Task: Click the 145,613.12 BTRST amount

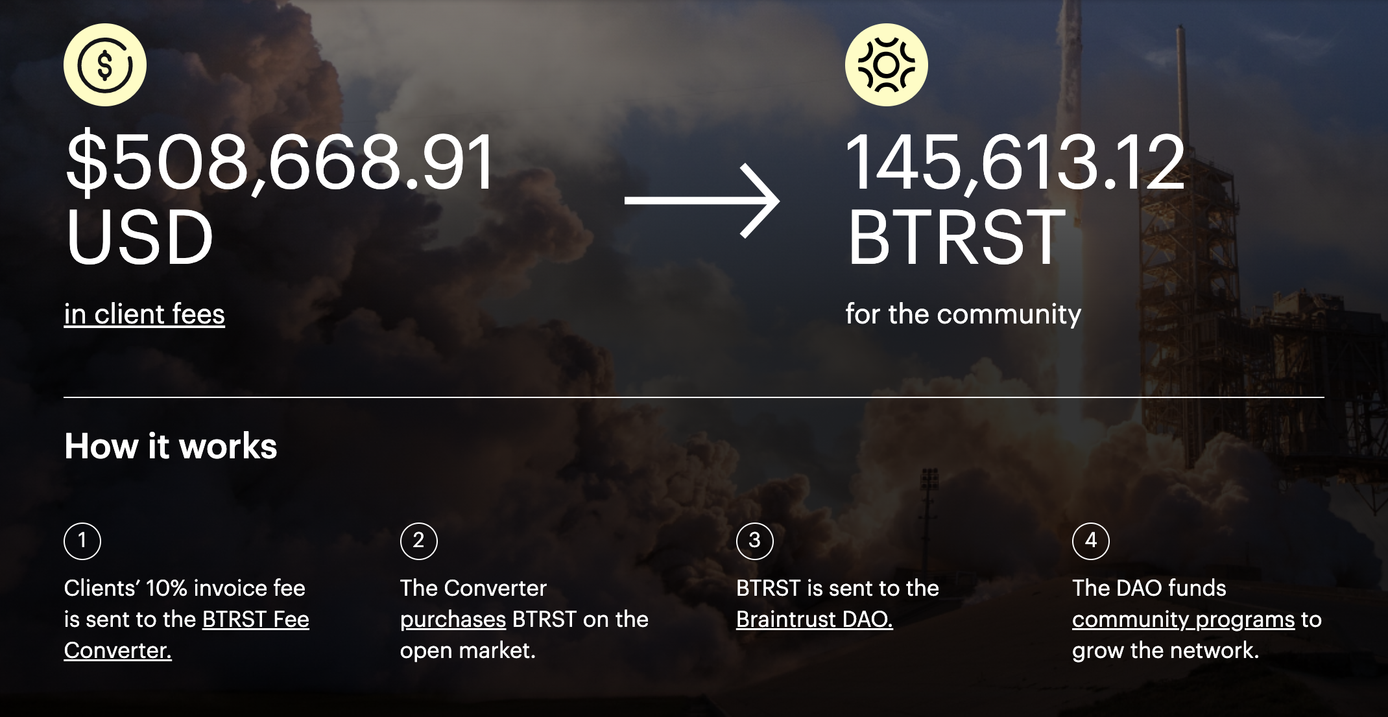Action: pos(1016,198)
